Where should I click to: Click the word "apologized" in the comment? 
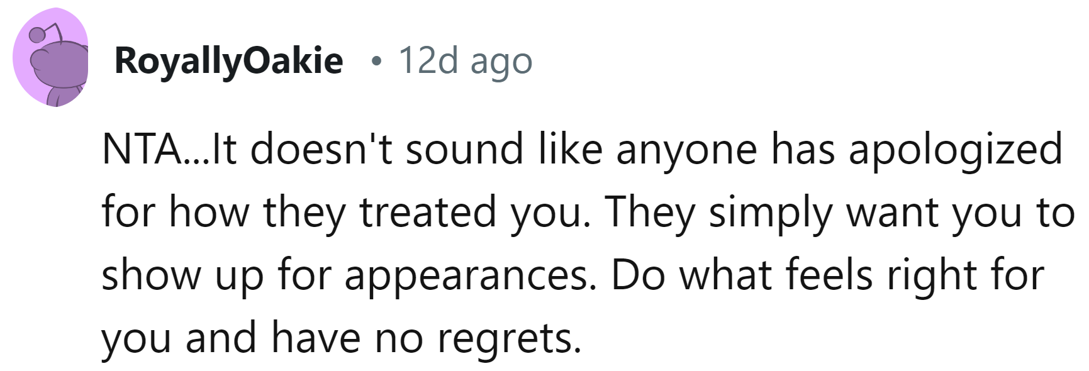[x=955, y=151]
